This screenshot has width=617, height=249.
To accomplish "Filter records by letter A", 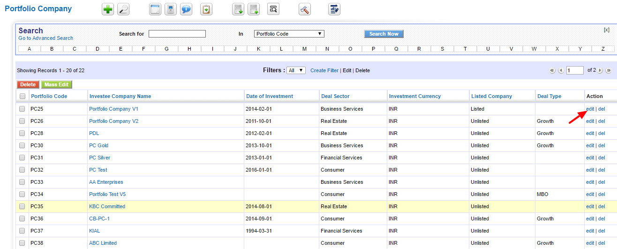I will point(30,49).
